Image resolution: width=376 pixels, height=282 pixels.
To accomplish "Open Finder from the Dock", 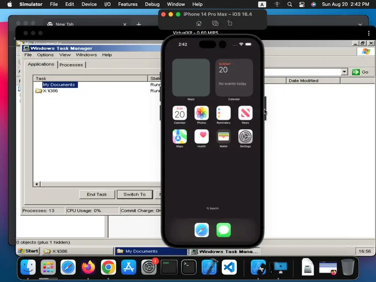I will [28, 267].
